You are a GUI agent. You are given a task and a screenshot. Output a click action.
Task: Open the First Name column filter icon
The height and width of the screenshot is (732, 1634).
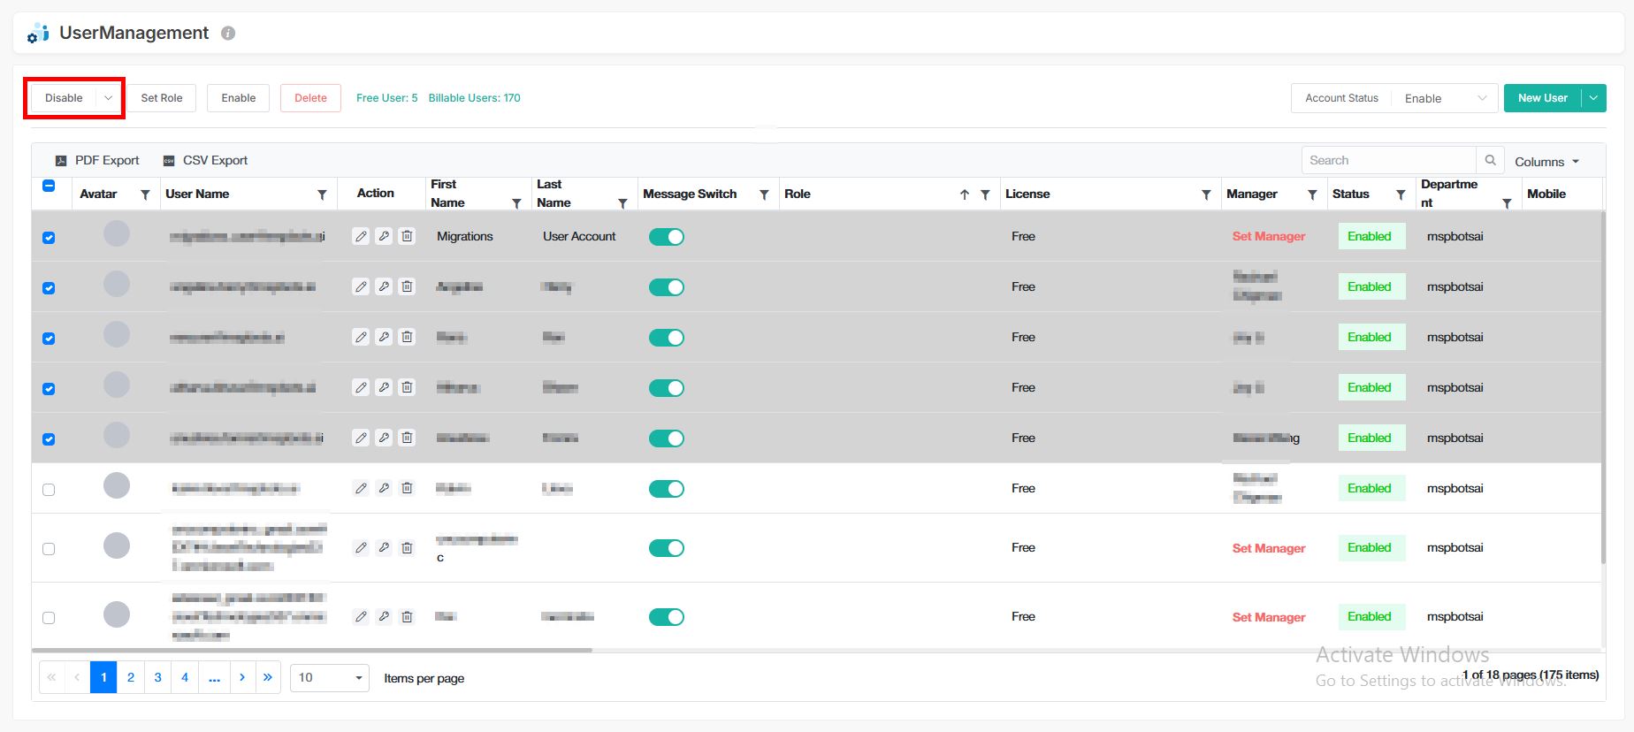[516, 203]
